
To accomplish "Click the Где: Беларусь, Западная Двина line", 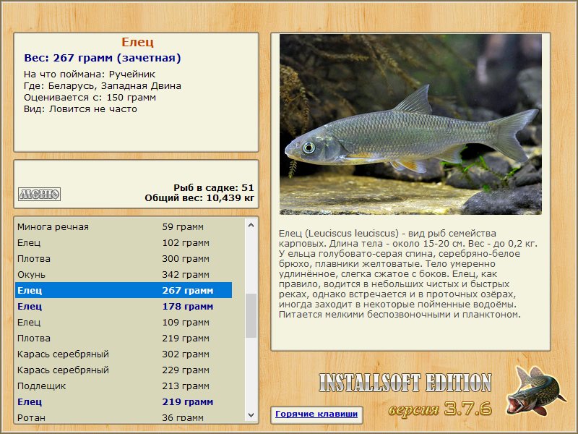I will click(103, 85).
